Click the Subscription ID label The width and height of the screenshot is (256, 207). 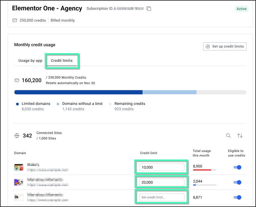99,9
